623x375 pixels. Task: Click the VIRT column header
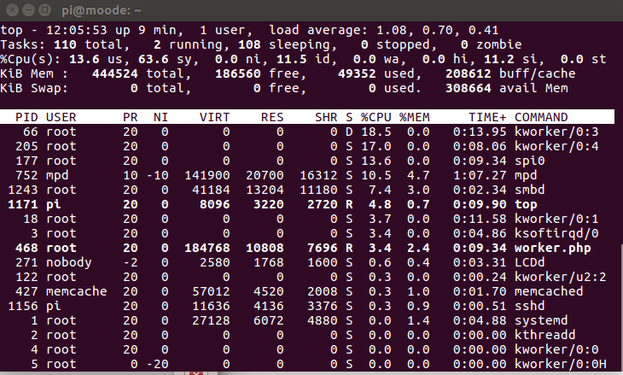[x=214, y=117]
